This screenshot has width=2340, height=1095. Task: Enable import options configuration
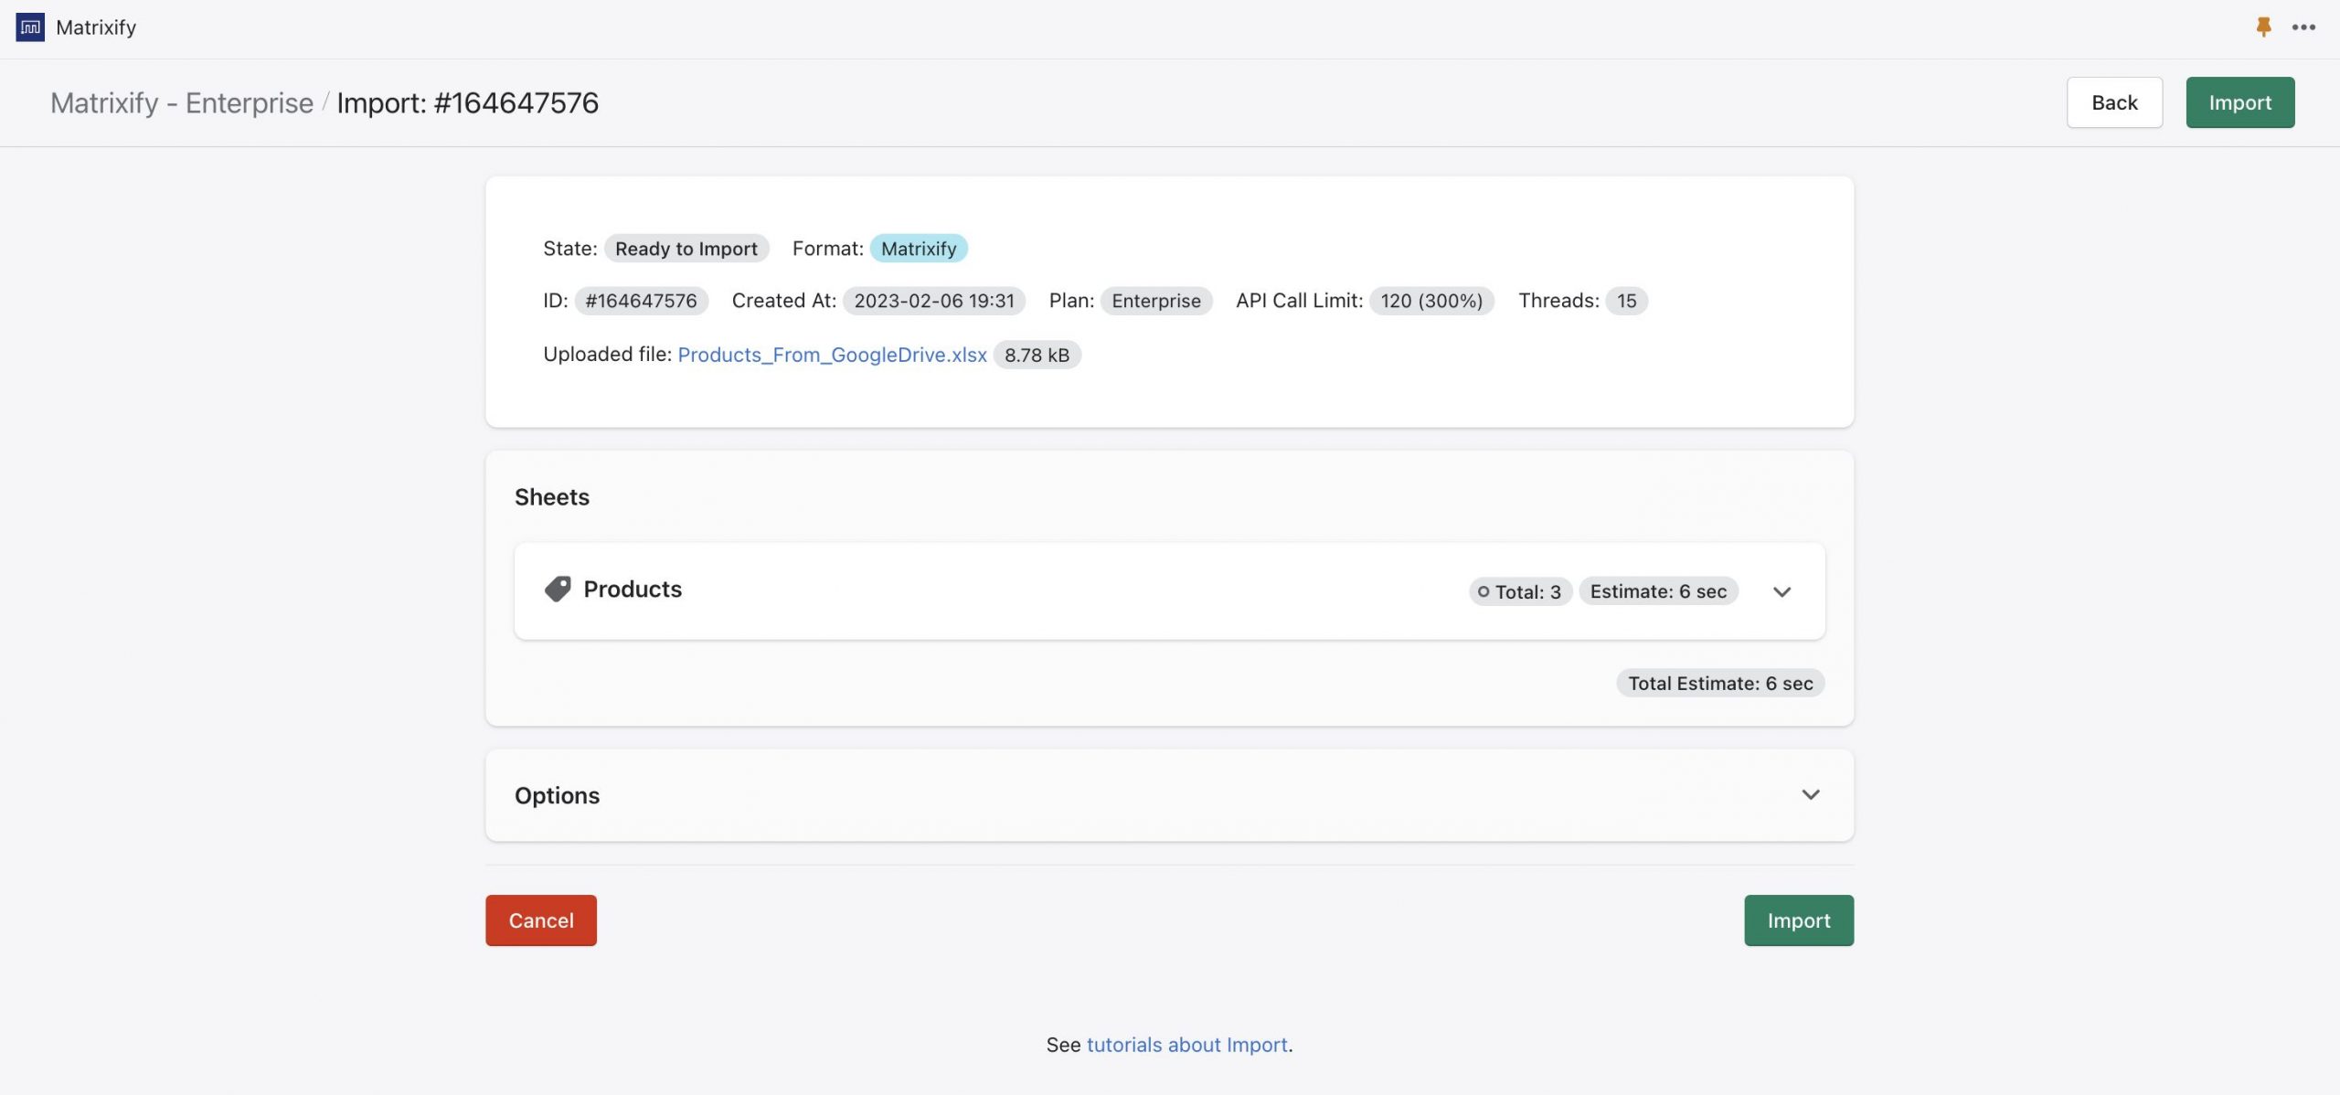click(1812, 793)
